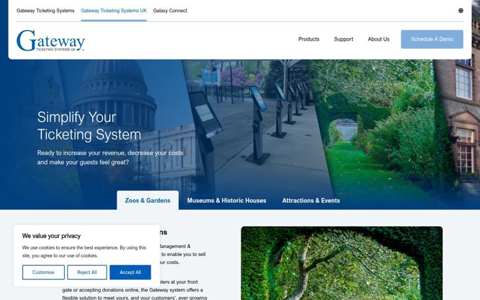Click Reject All cookies button
This screenshot has height=300, width=480.
[x=87, y=272]
